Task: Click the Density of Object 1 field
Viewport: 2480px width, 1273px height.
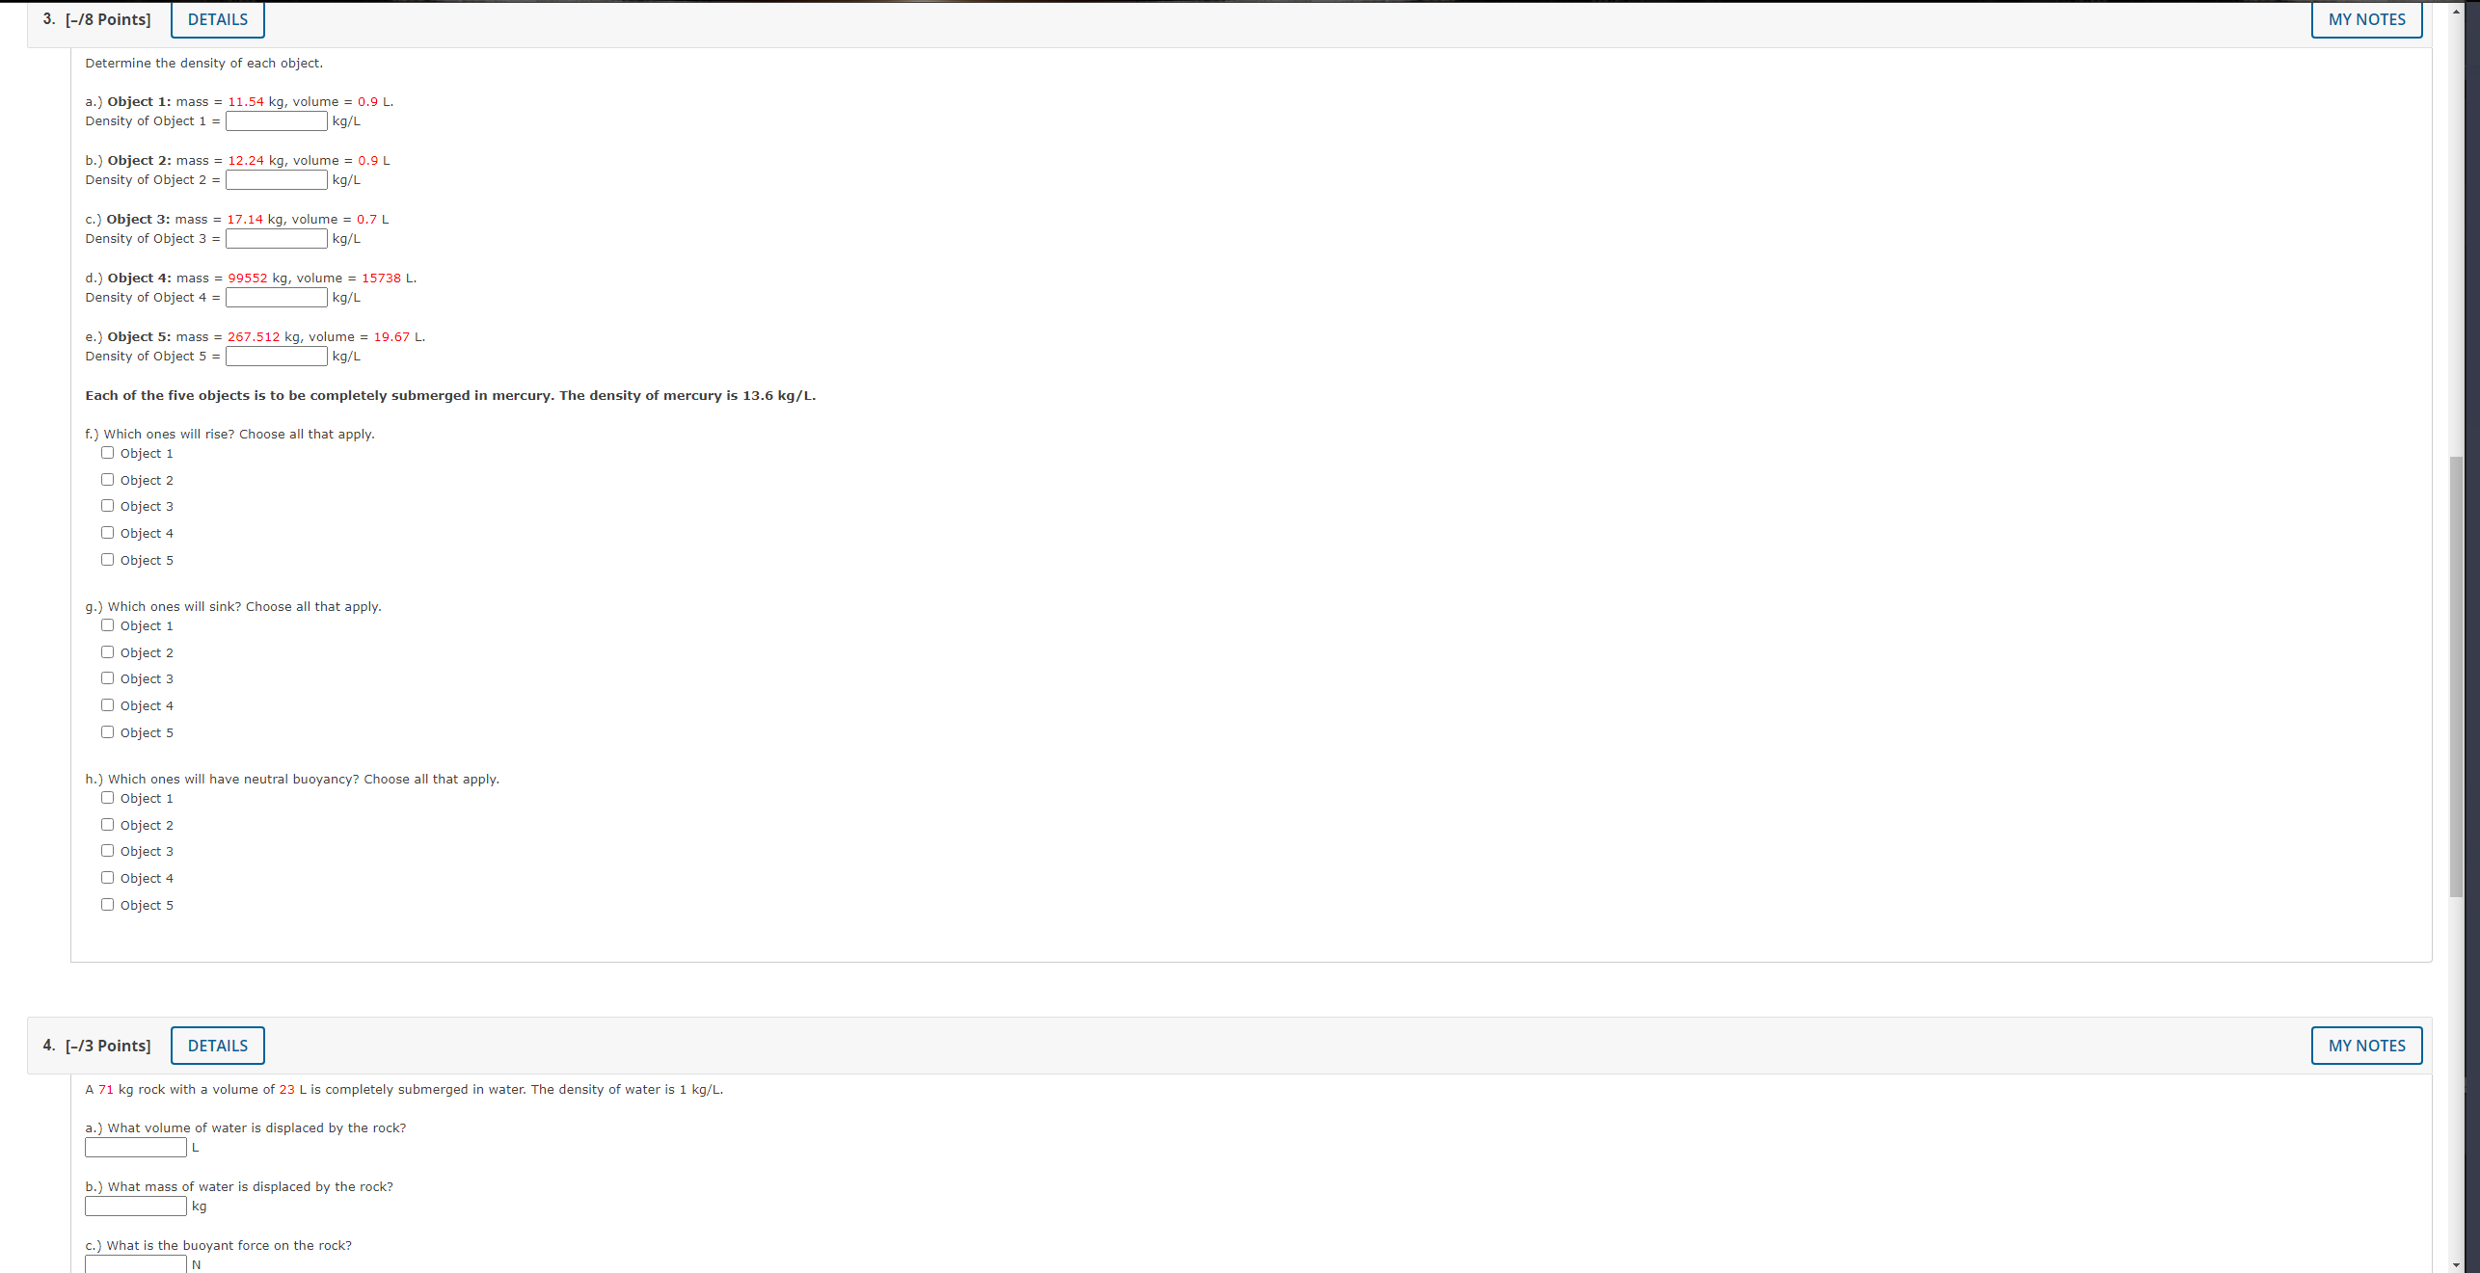Action: [276, 121]
